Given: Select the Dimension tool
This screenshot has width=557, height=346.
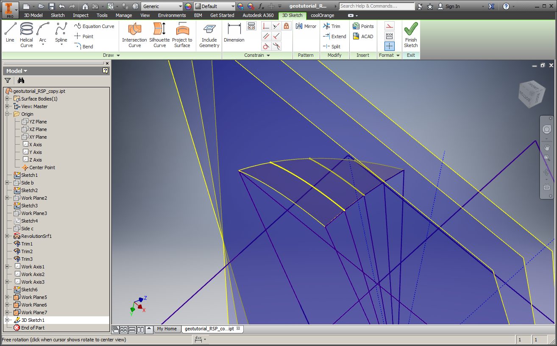Looking at the screenshot, I should (234, 32).
